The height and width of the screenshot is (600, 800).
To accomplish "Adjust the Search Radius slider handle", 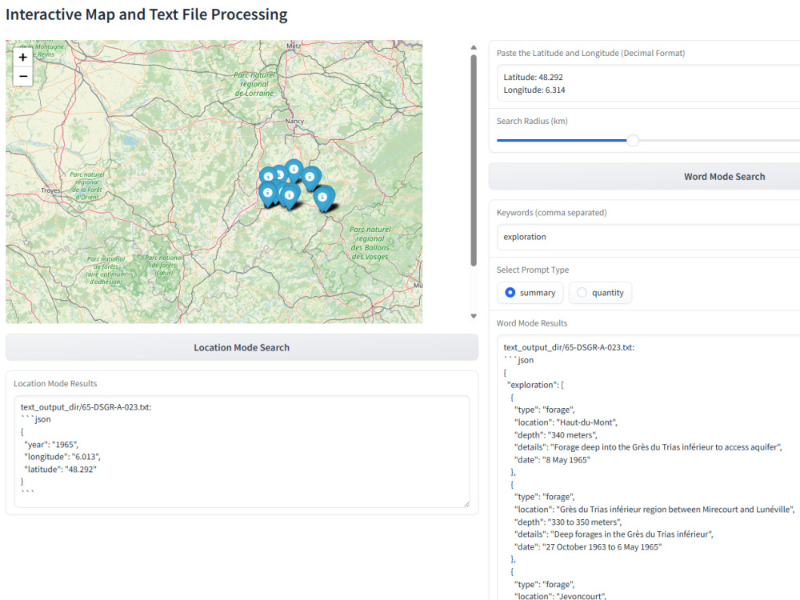I will pyautogui.click(x=633, y=140).
